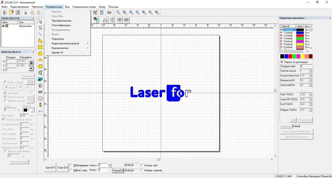Click the Старт (F2) button
This screenshot has width=332, height=178.
[63, 168]
